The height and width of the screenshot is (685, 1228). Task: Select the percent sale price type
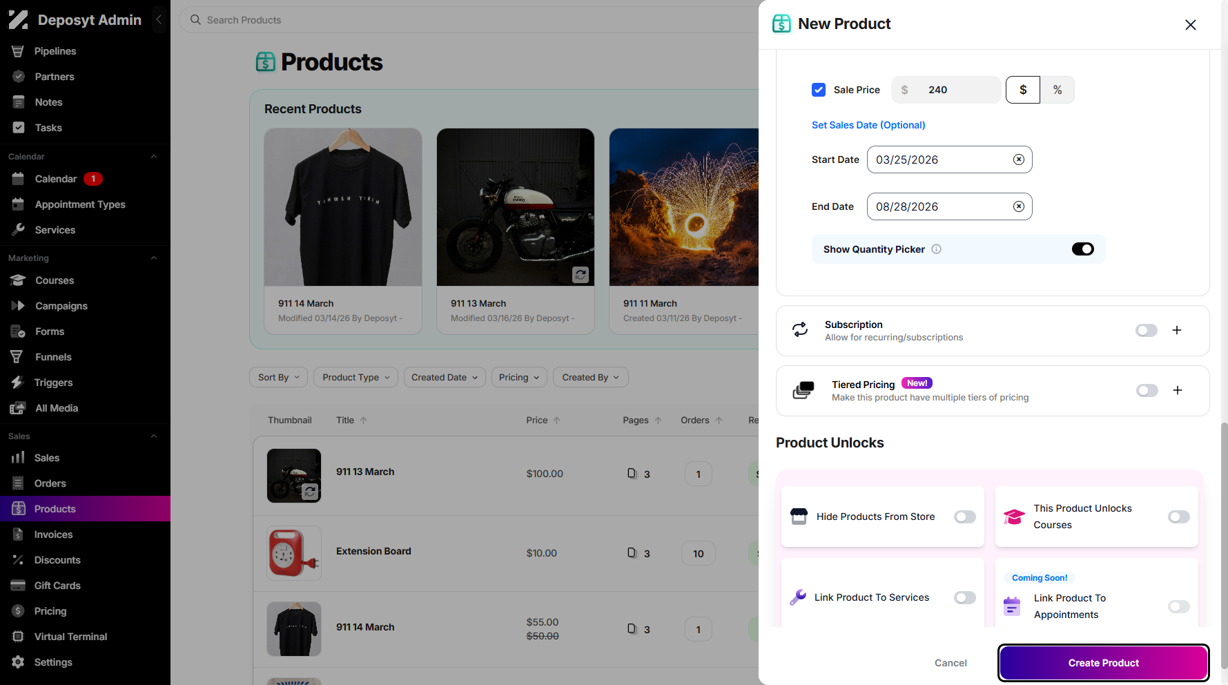pyautogui.click(x=1058, y=90)
